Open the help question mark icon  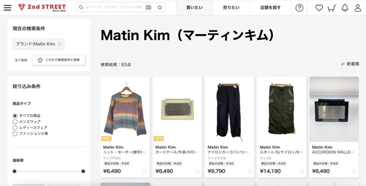click(299, 8)
